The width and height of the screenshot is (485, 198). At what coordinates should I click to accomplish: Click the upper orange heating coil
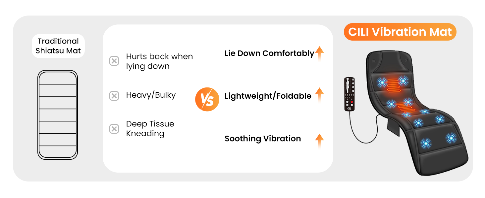(x=392, y=85)
